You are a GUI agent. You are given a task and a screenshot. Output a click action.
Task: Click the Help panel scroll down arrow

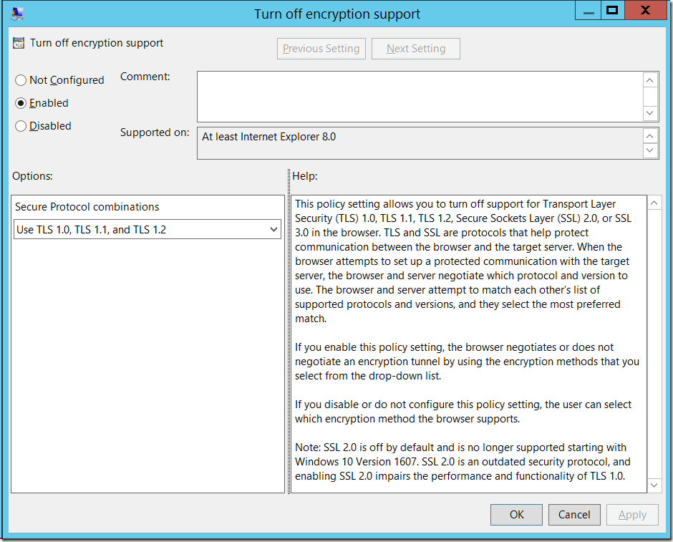tap(654, 485)
